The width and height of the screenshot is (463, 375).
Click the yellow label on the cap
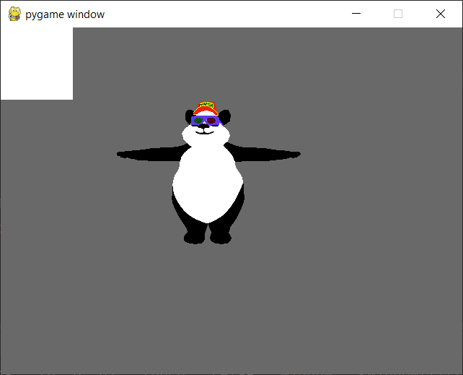pyautogui.click(x=206, y=106)
